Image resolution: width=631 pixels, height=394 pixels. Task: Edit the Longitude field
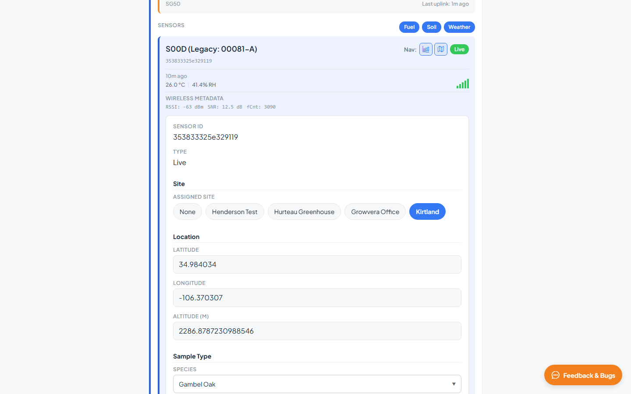[317, 298]
